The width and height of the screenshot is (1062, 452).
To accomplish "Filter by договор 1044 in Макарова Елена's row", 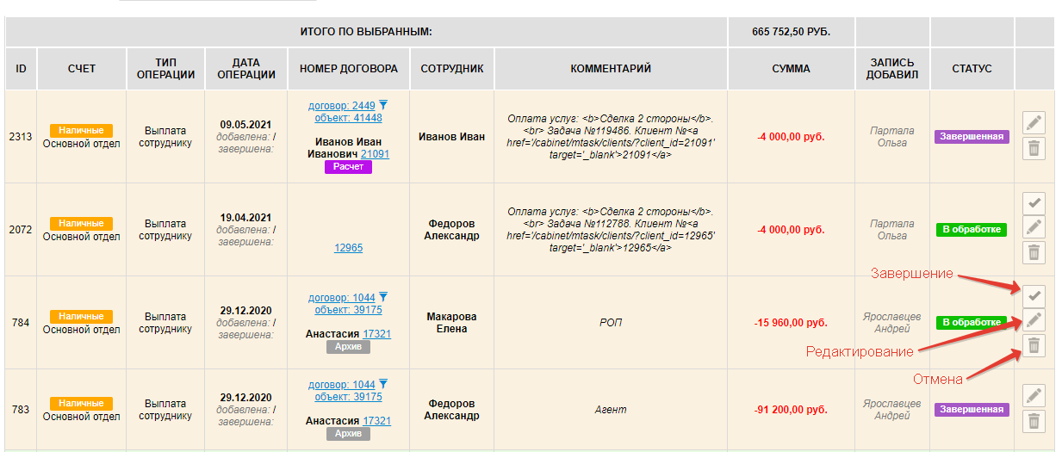I will click(x=383, y=297).
